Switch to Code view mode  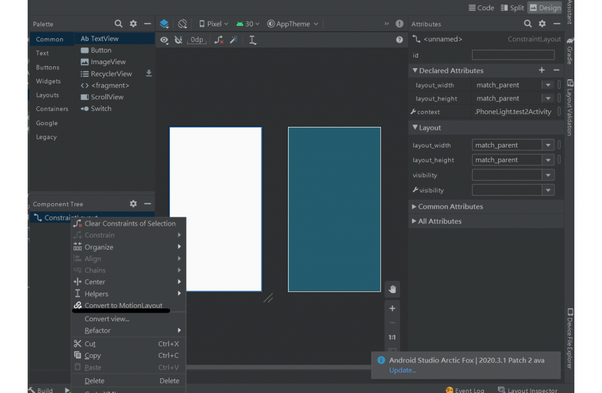click(x=481, y=8)
